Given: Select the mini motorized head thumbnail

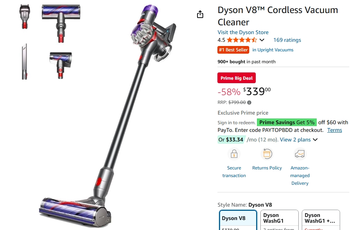Looking at the screenshot, I should pyautogui.click(x=61, y=65).
